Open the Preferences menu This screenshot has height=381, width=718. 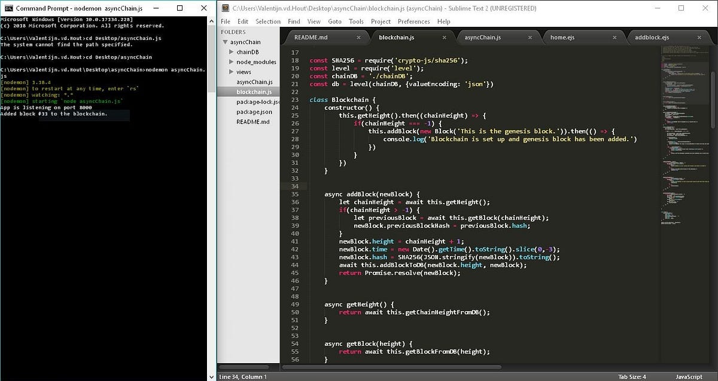412,21
